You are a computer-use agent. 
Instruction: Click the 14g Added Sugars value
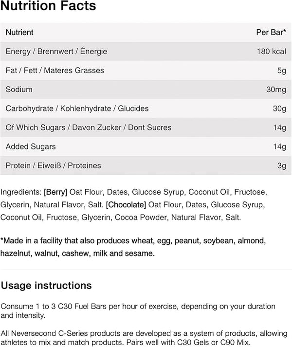coord(279,146)
